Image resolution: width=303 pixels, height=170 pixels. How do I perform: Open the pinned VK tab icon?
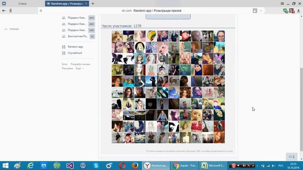click(4, 3)
